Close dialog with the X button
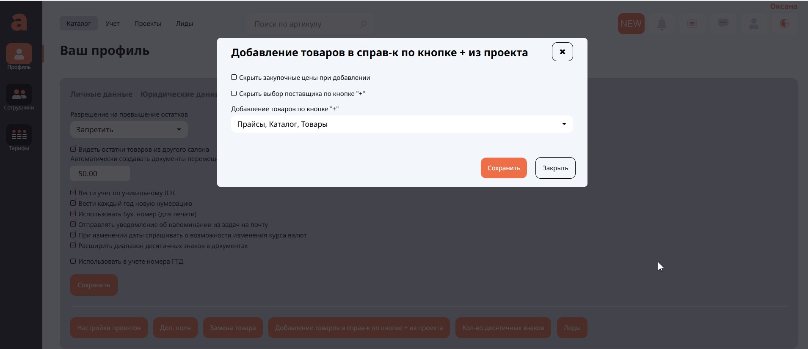 [x=562, y=52]
